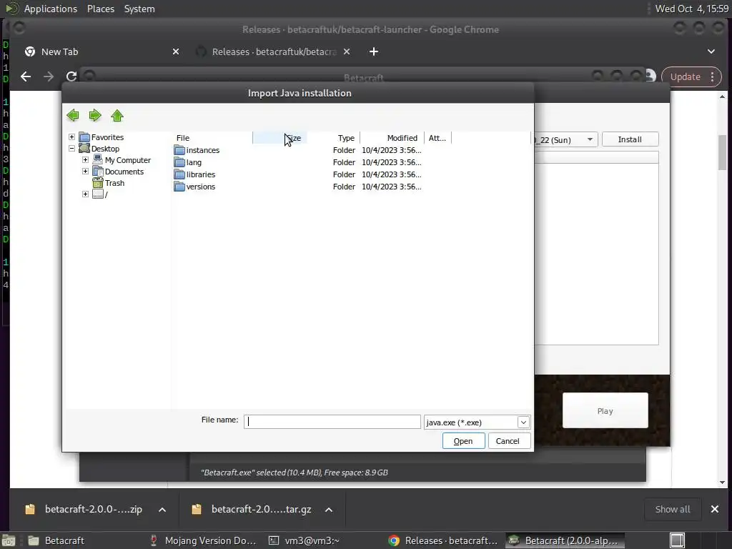Screen dimensions: 732x549
Task: Switch to Mojang Version Do... taskbar item
Action: pyautogui.click(x=203, y=540)
